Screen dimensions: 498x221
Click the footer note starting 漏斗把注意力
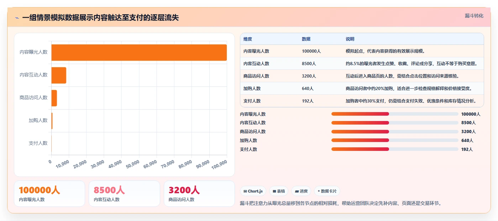341,203
